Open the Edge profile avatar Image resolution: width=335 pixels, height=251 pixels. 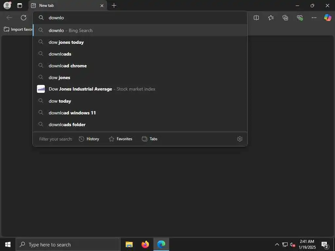tap(8, 5)
